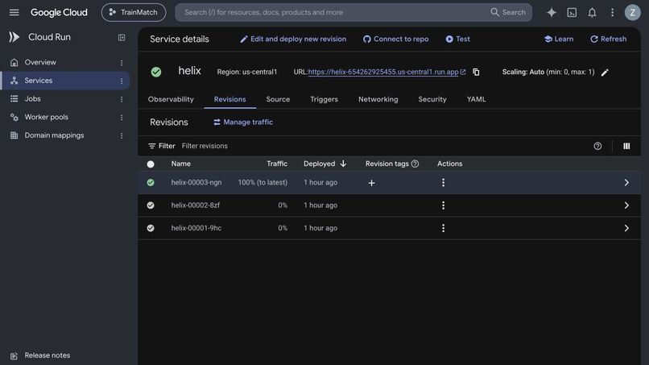This screenshot has width=649, height=365.
Task: Toggle the Deployed column sort arrow
Action: click(x=343, y=164)
